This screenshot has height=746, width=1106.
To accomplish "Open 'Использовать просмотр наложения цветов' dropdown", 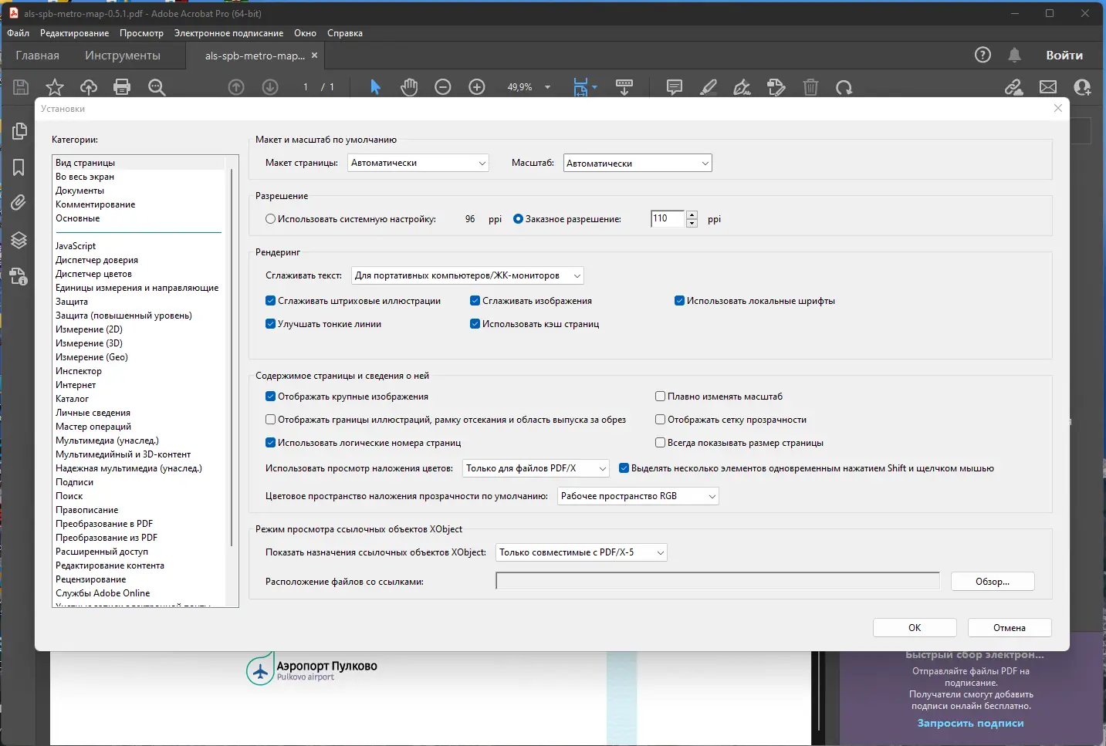I will tap(536, 468).
